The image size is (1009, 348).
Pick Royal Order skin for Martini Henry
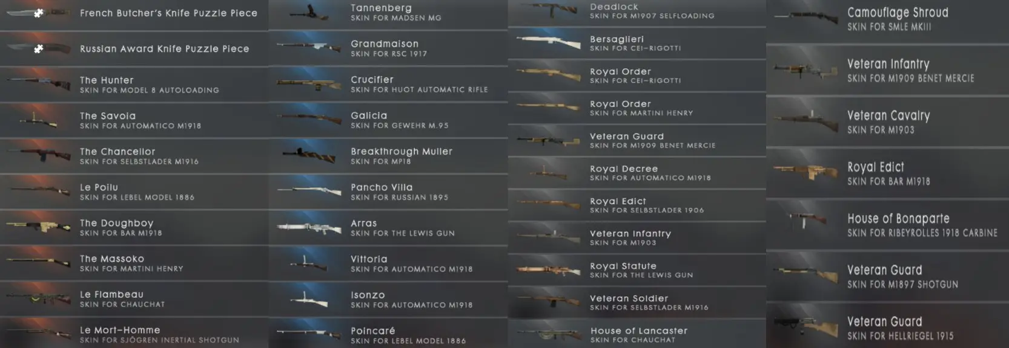(637, 108)
